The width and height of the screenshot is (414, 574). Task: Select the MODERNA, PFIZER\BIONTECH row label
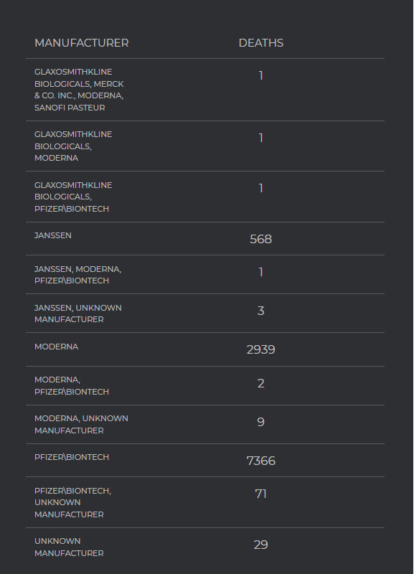(72, 385)
